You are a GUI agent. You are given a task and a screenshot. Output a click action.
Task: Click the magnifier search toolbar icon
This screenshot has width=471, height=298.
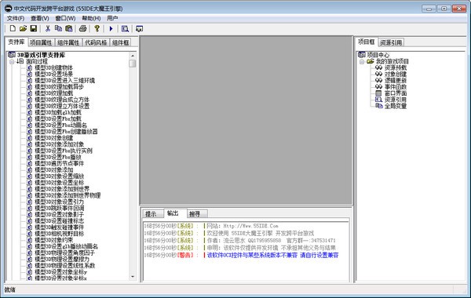125,28
